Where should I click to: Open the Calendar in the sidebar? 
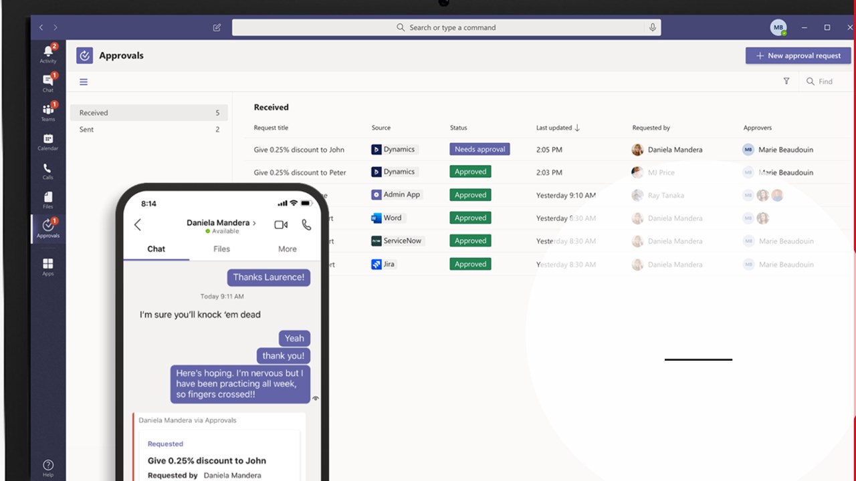tap(48, 141)
